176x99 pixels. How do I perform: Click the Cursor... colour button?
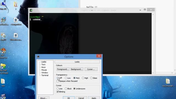click(91, 69)
